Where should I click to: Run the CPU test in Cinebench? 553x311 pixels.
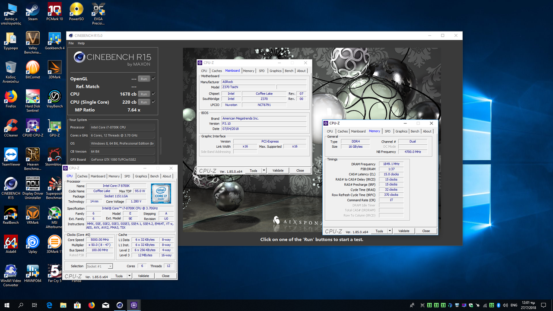(144, 94)
